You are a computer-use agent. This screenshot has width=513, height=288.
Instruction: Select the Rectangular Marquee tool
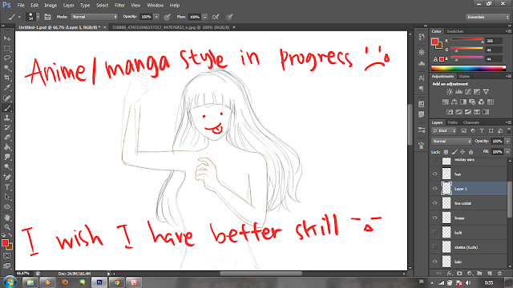point(7,48)
